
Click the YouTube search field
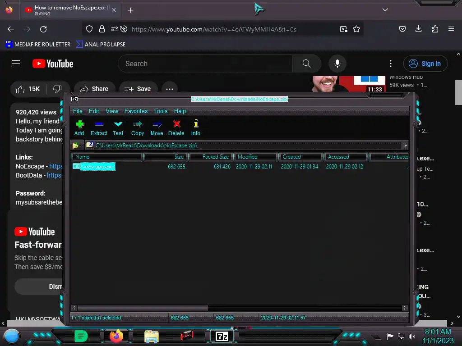205,64
